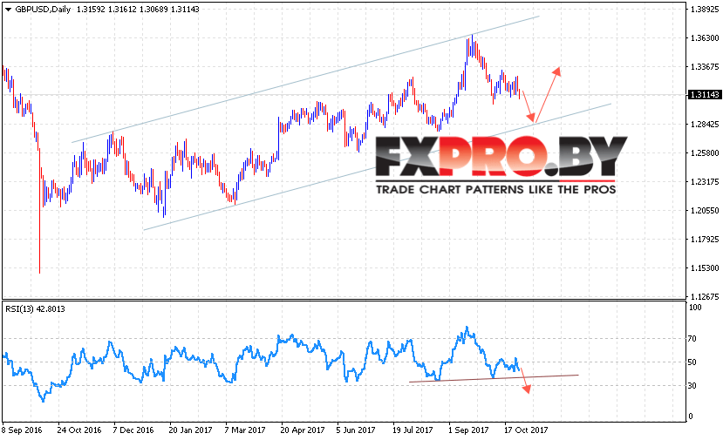Click RSI scale level 50
Image resolution: width=723 pixels, height=440 pixels.
(692, 362)
